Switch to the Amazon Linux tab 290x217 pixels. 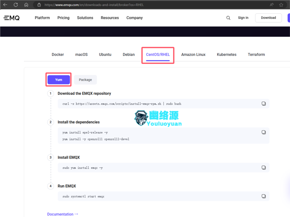point(193,55)
